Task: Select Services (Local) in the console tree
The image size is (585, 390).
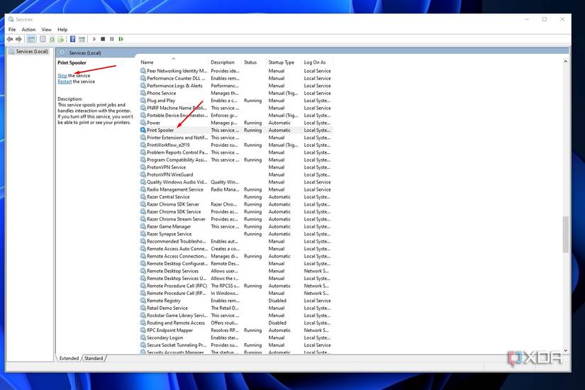Action: 28,52
